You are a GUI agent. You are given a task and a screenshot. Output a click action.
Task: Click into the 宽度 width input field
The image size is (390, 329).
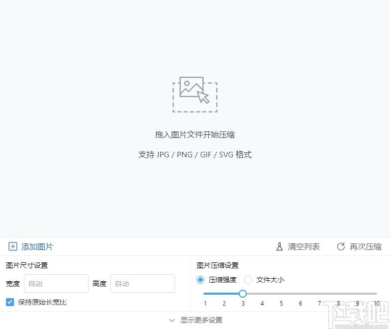point(56,284)
